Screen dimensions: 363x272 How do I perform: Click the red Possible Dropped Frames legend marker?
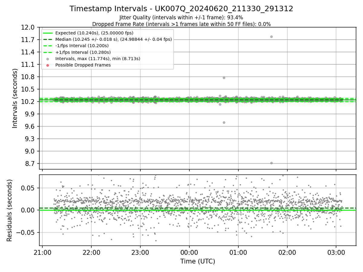47,65
